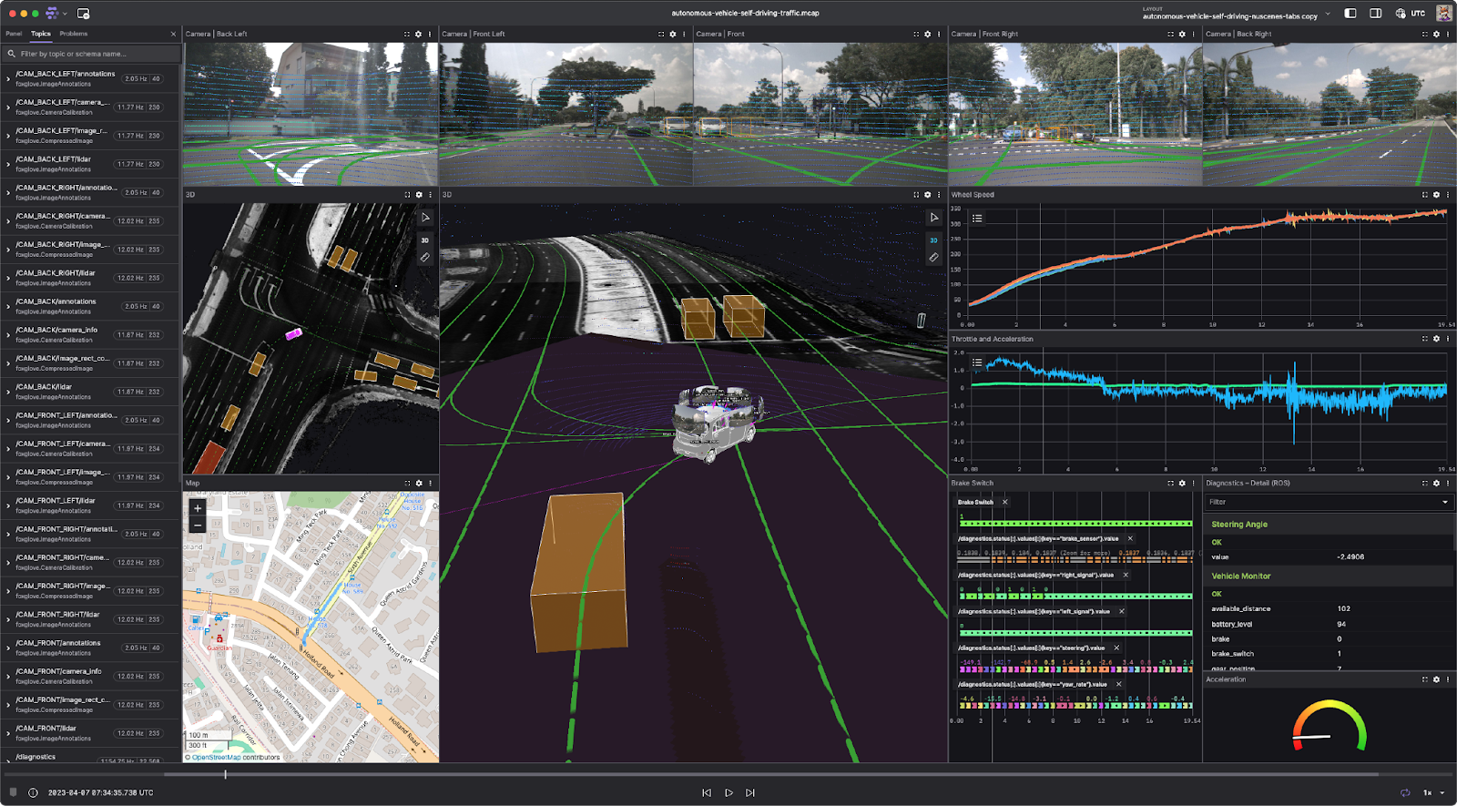This screenshot has height=806, width=1457.
Task: Click the ruler measure tool in main 3D panel
Action: 933,258
